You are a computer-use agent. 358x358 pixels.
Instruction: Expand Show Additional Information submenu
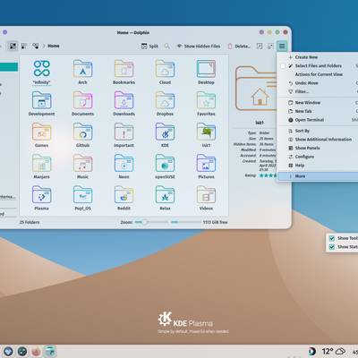click(318, 140)
